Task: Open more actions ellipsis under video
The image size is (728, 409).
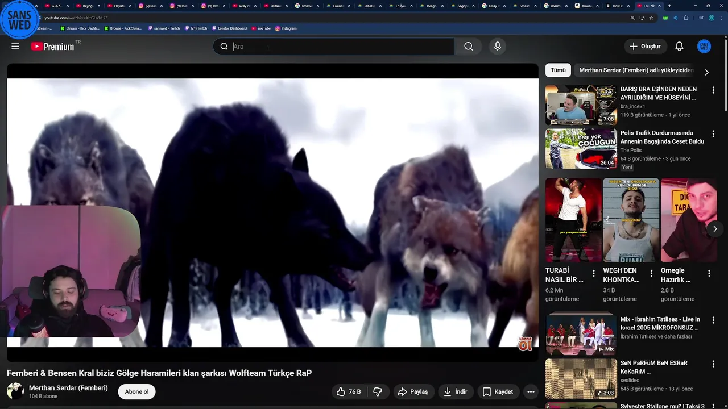Action: coord(531,391)
